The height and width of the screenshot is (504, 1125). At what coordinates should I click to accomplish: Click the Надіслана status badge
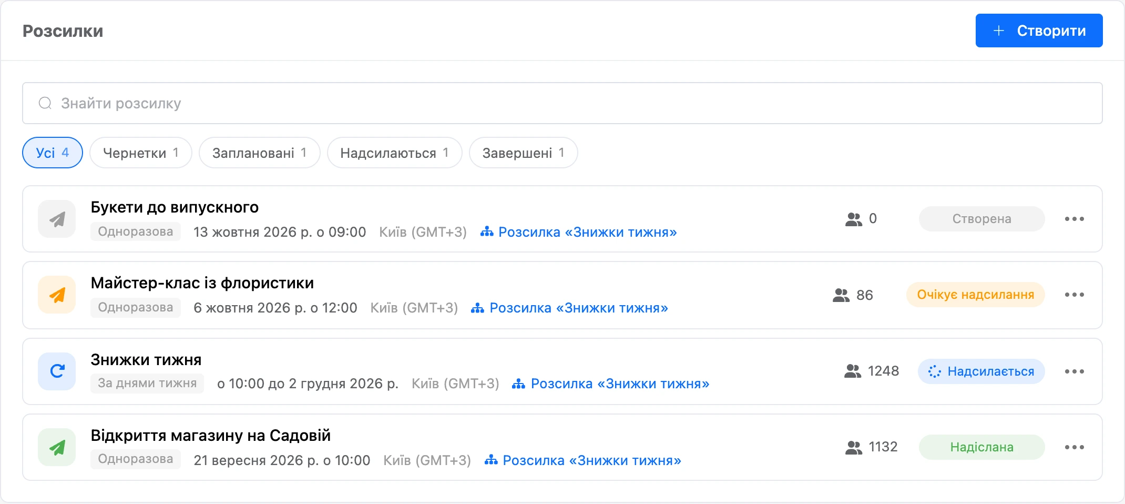click(x=981, y=447)
